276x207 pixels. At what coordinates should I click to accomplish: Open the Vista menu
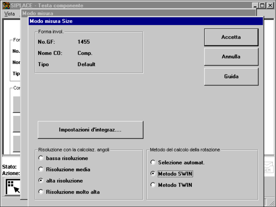click(x=9, y=14)
